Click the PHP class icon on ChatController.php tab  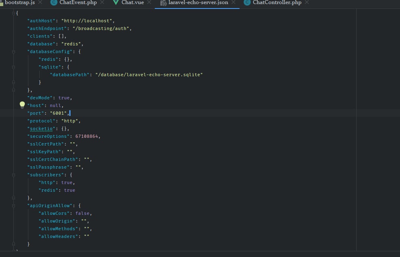(x=247, y=2)
